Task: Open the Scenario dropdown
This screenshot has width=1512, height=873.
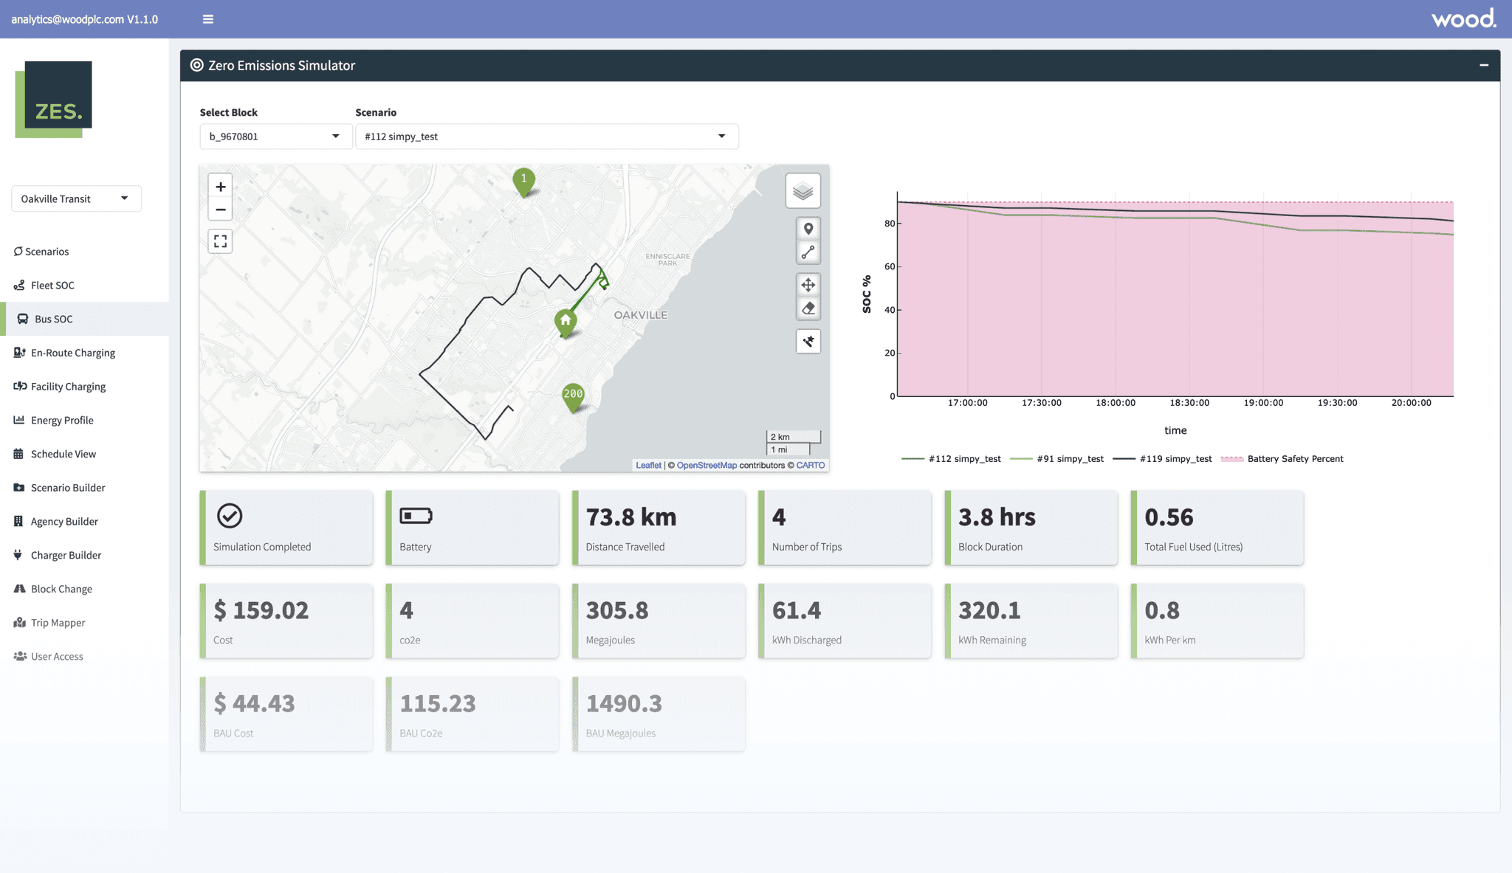Action: [546, 137]
